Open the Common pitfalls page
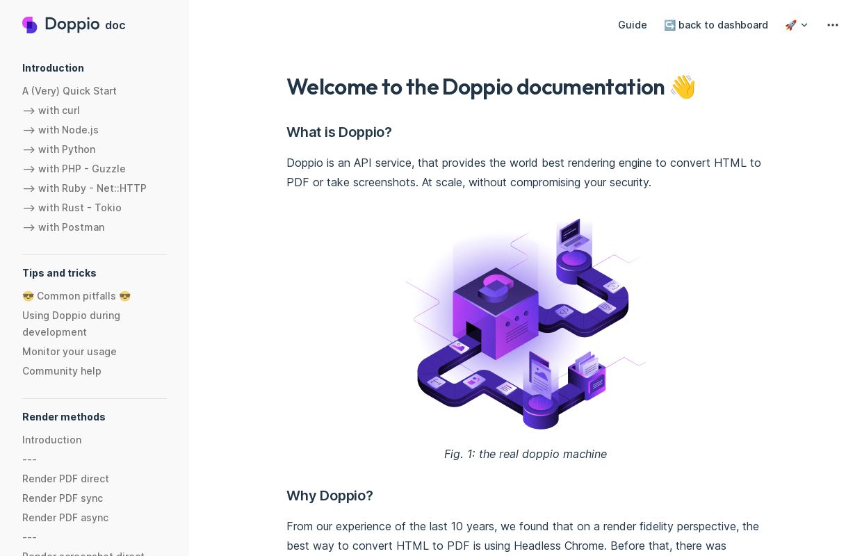 [x=76, y=296]
